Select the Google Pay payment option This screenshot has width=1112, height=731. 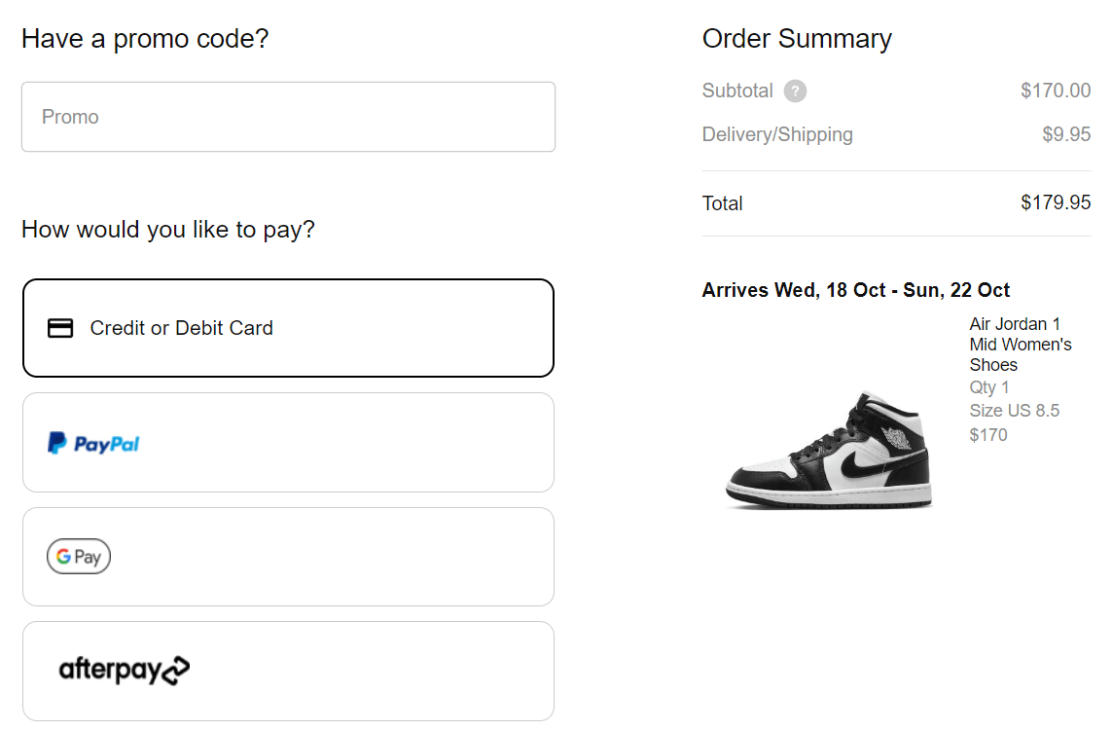288,556
